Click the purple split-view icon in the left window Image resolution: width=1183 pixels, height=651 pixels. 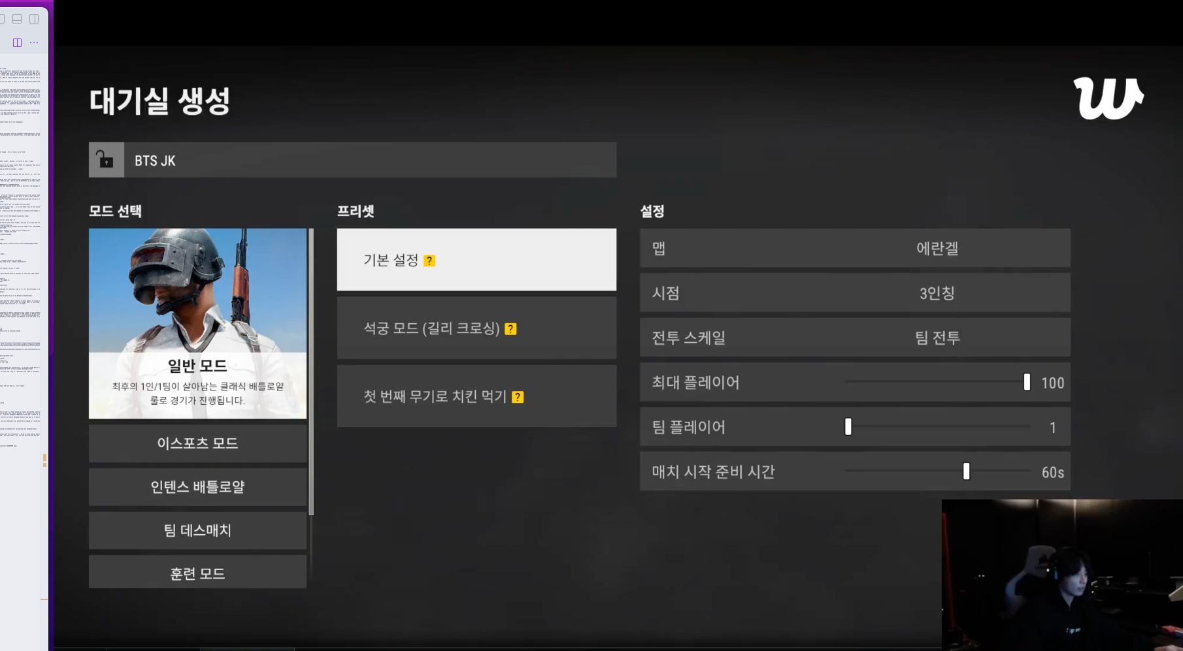[x=17, y=42]
